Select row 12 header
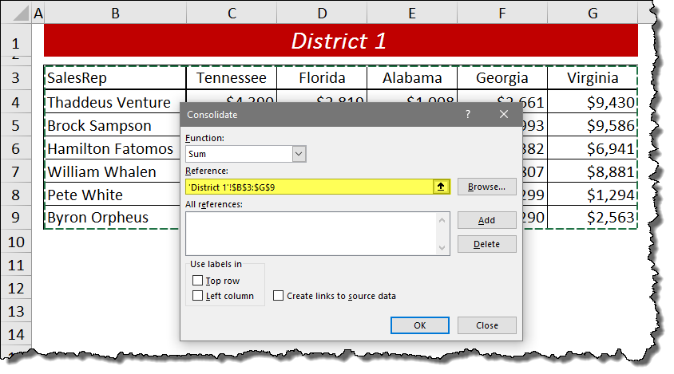This screenshot has width=674, height=374. tap(16, 288)
